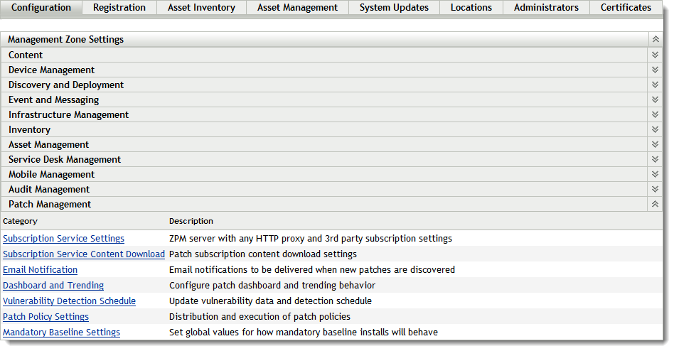Screen dimensions: 674x351
Task: Open the System Updates tab
Action: coord(394,8)
